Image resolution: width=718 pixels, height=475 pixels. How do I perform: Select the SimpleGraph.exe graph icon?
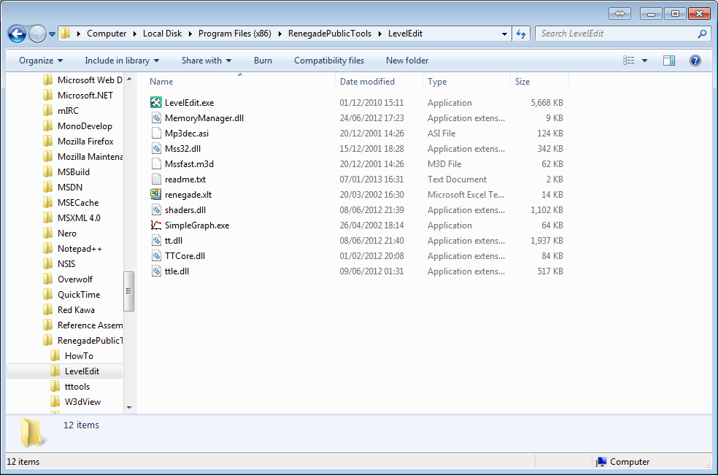click(x=155, y=225)
